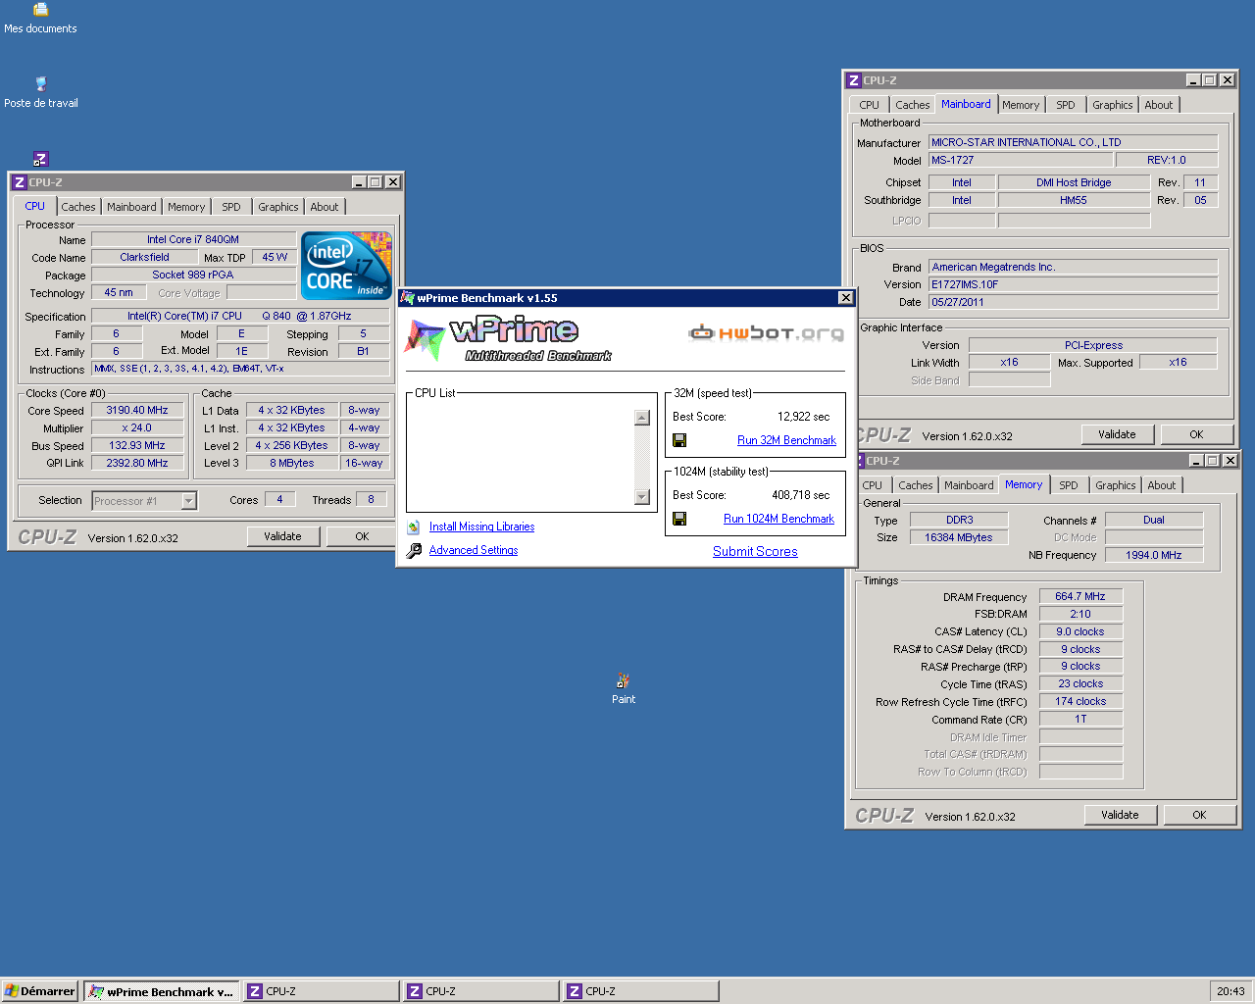
Task: Click OK in the left CPU-Z window
Action: [x=362, y=536]
